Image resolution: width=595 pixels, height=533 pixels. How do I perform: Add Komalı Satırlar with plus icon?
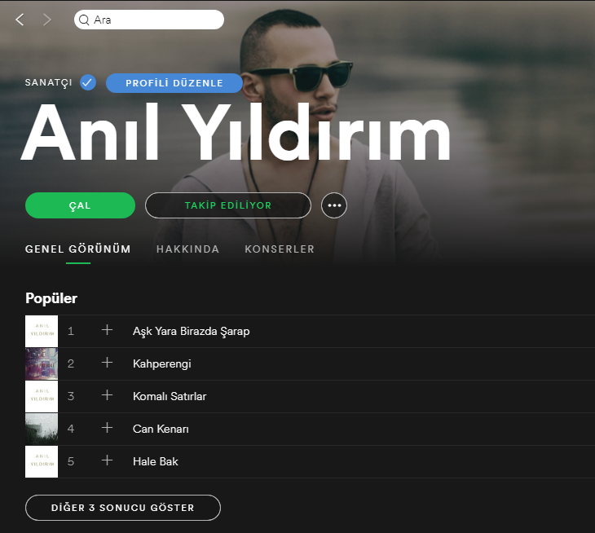click(107, 395)
